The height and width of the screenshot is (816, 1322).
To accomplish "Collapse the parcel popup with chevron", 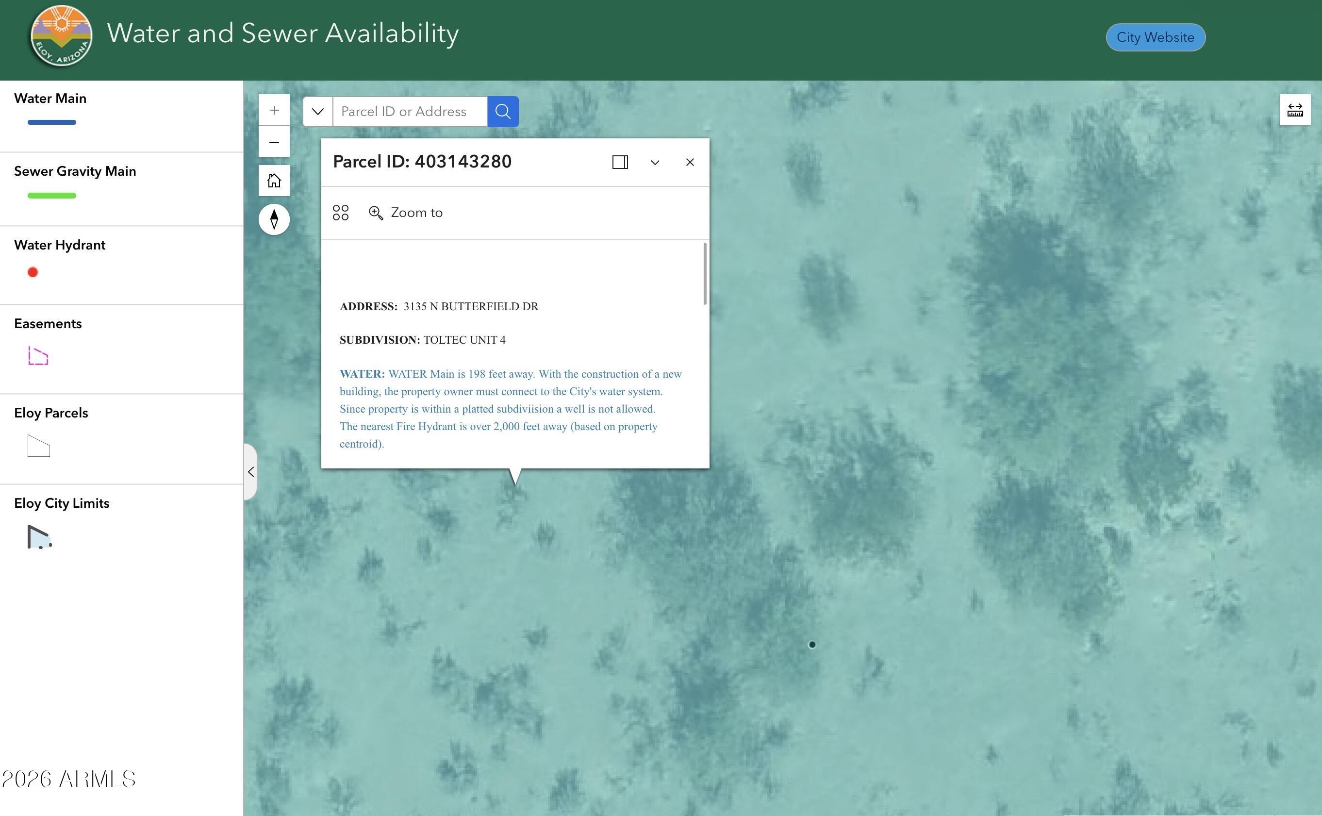I will (655, 163).
